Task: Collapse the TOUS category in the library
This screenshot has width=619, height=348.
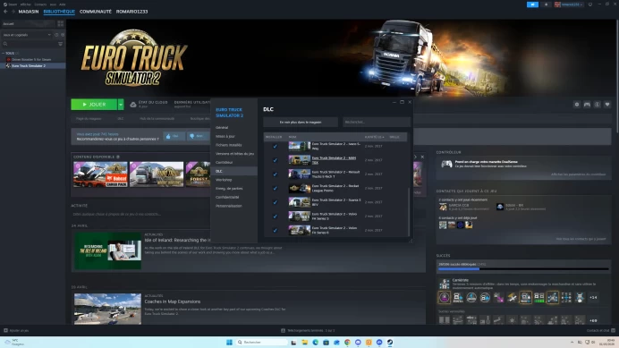Action: 4,53
